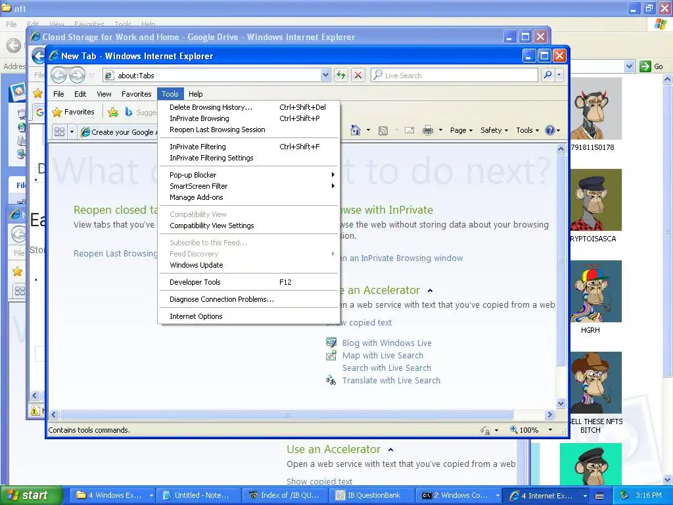
Task: Open Developer Tools from the menu
Action: (x=248, y=282)
